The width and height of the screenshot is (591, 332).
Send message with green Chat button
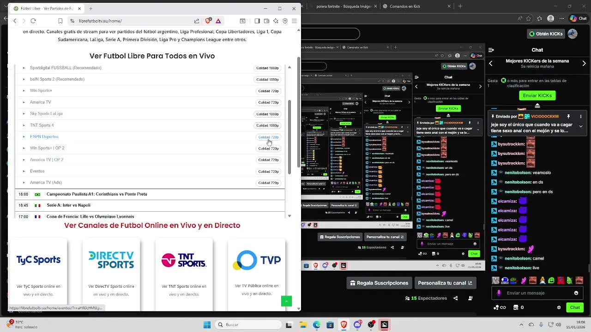coord(575,308)
